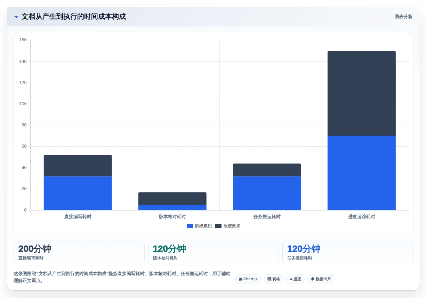This screenshot has height=298, width=427.
Task: Click the chart title 文档从产生到执行的时间成本构成
Action: tap(74, 17)
